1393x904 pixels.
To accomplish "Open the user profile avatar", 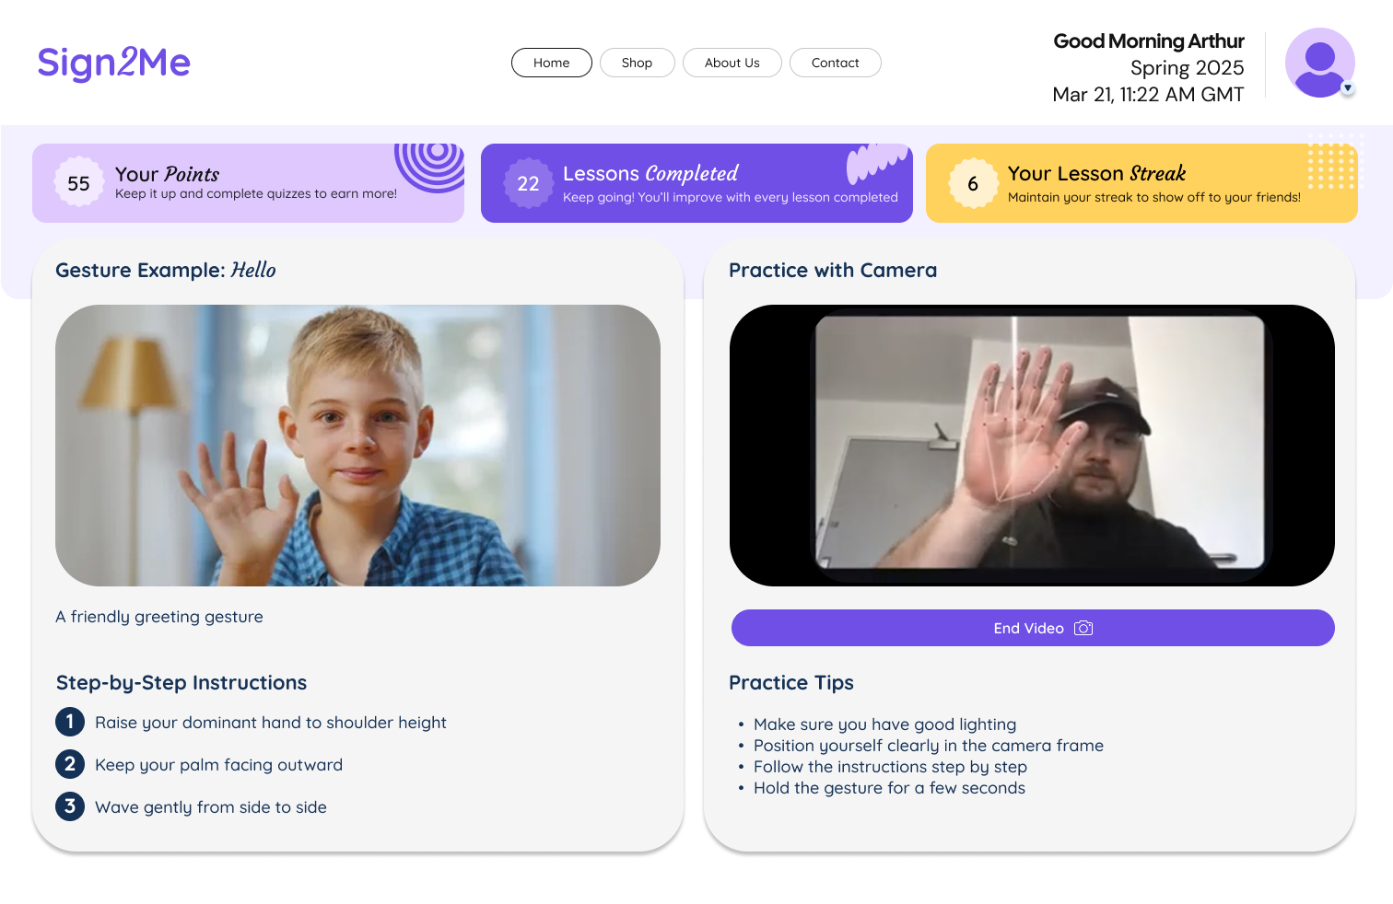I will 1319,63.
